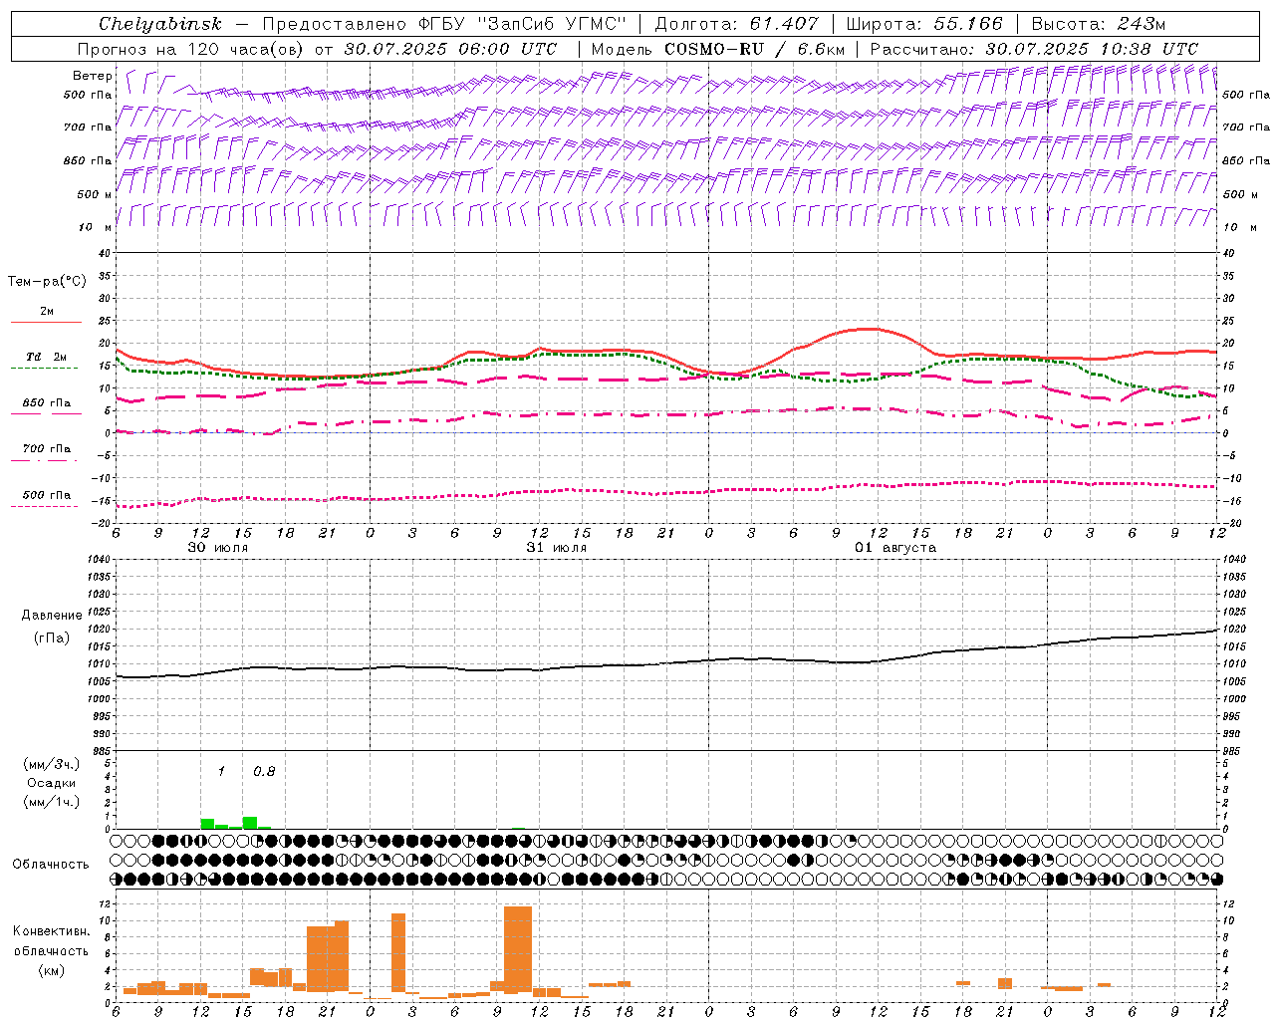
Task: Click the 'Рассчитано: 30.07.2025 10:38 UTC' timestamp
Action: coord(1034,49)
